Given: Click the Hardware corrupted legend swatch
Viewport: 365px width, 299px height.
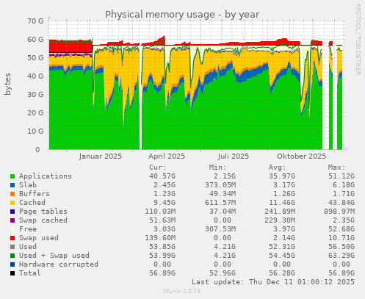Looking at the screenshot, I should (x=12, y=264).
